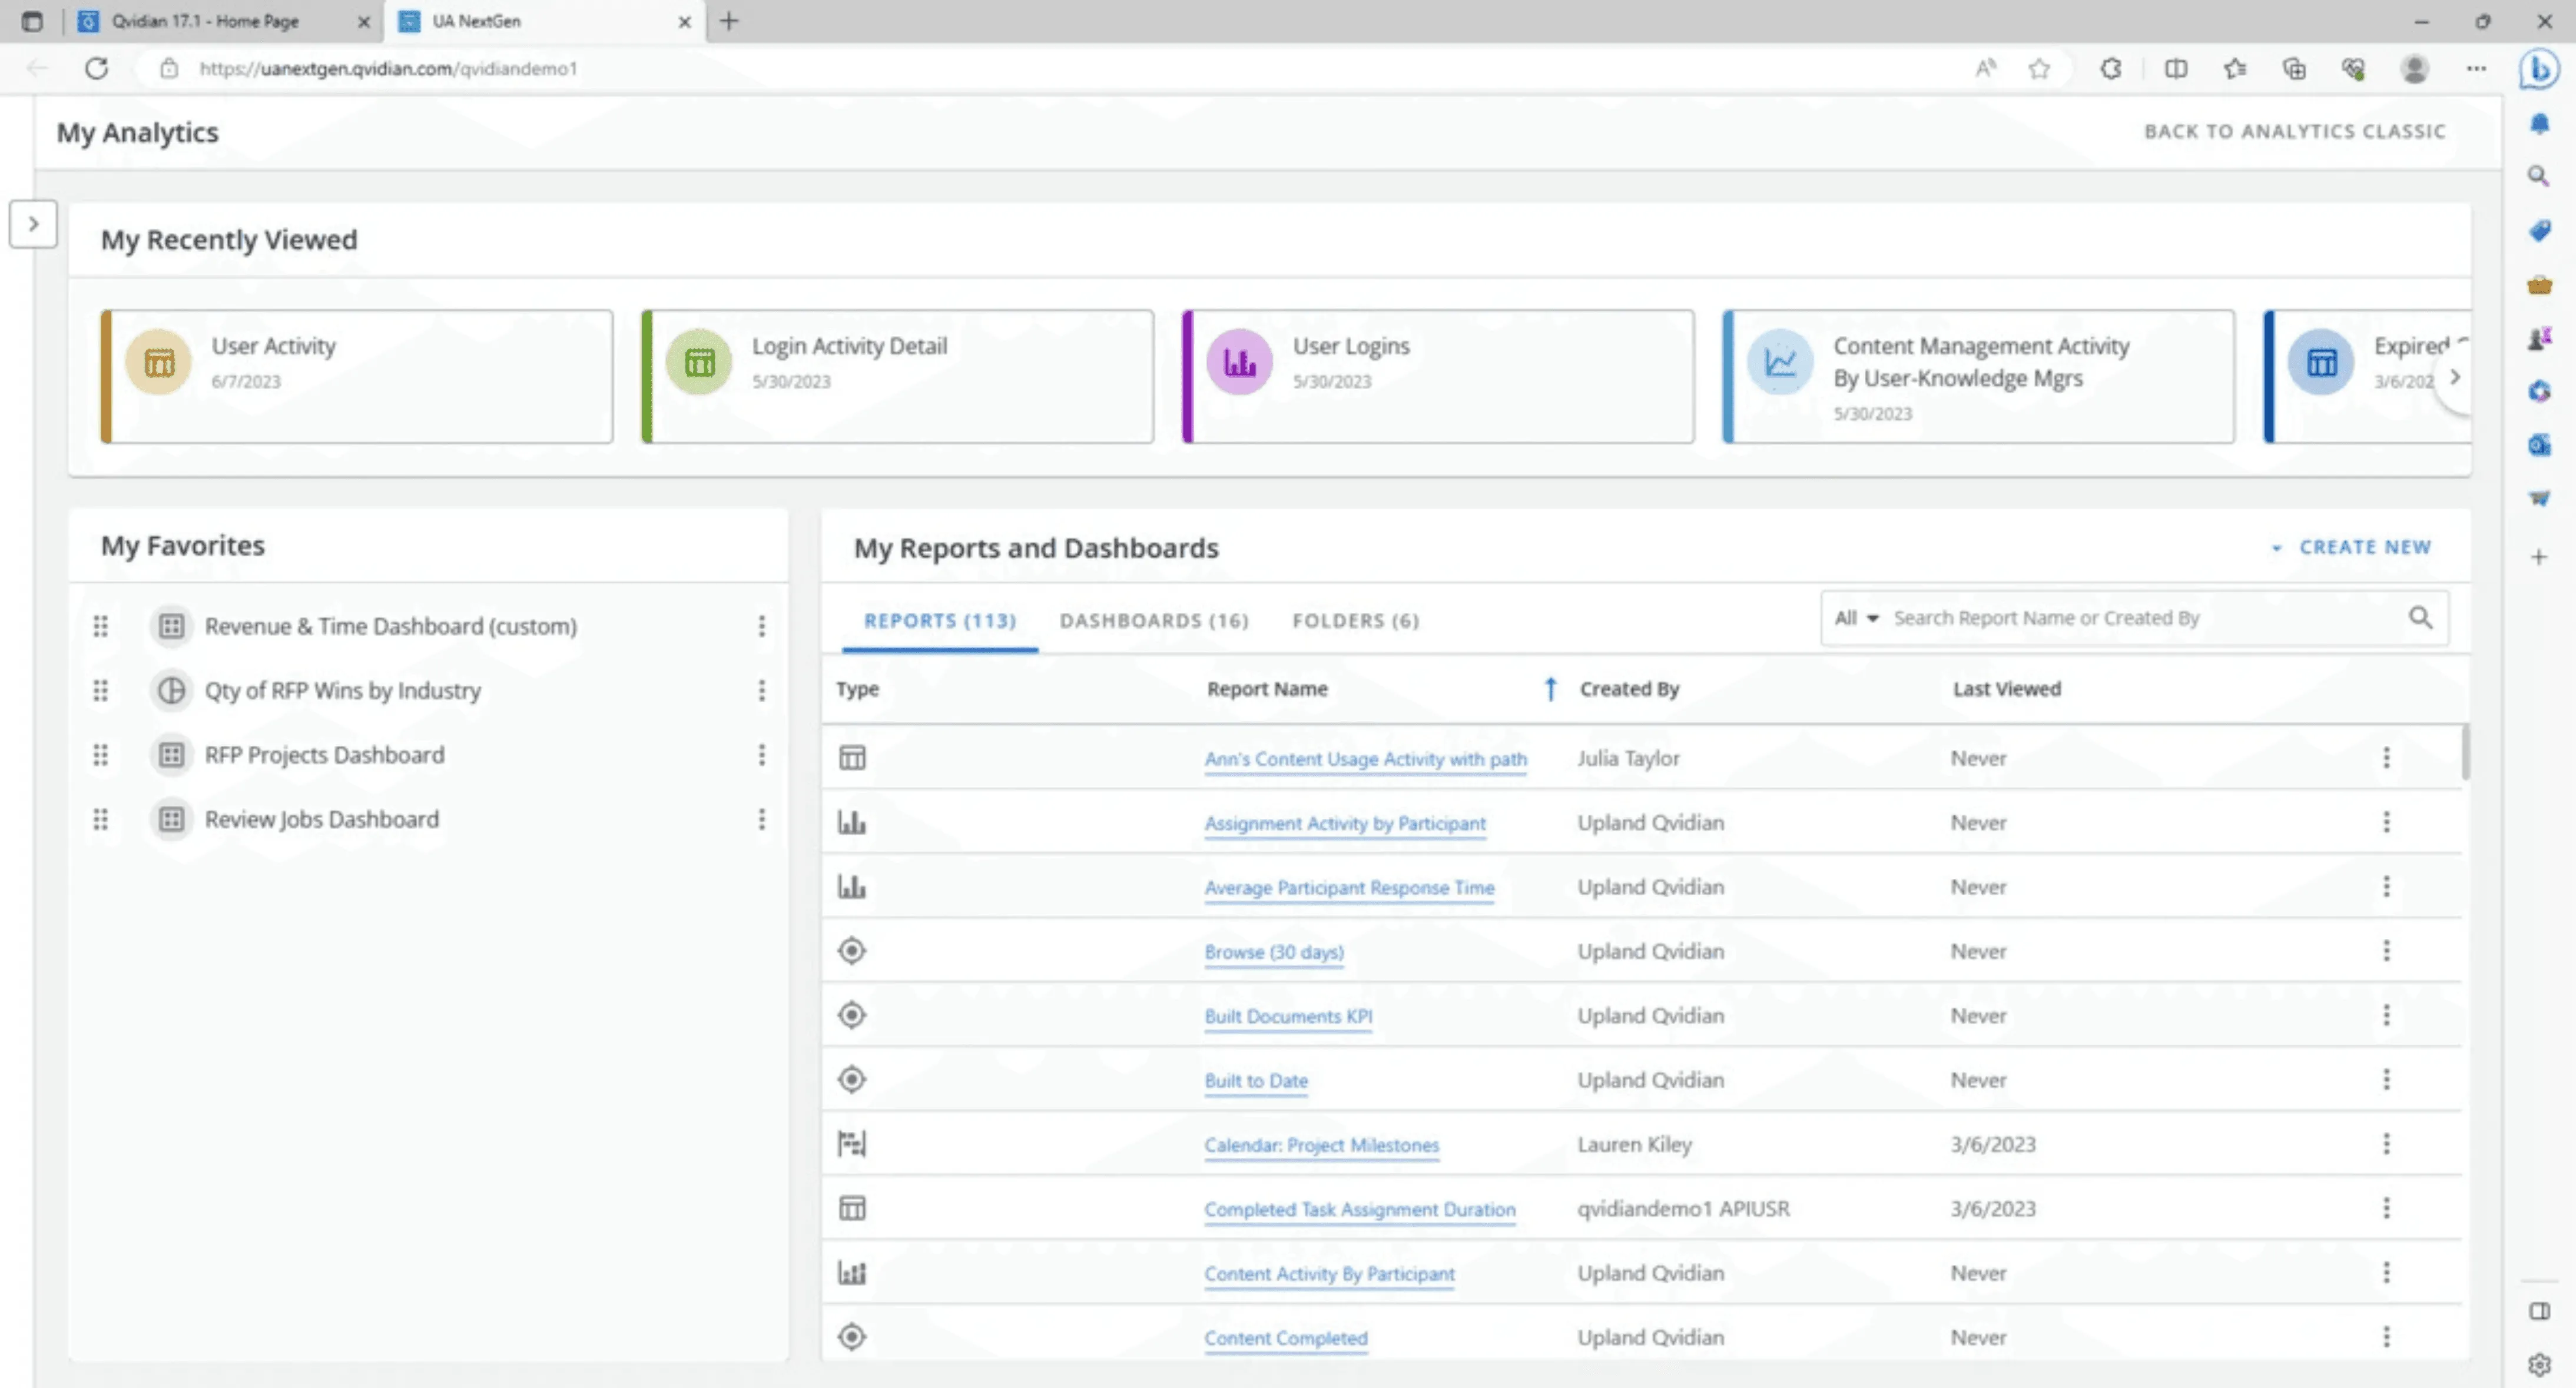Open a new browser tab

click(x=729, y=21)
